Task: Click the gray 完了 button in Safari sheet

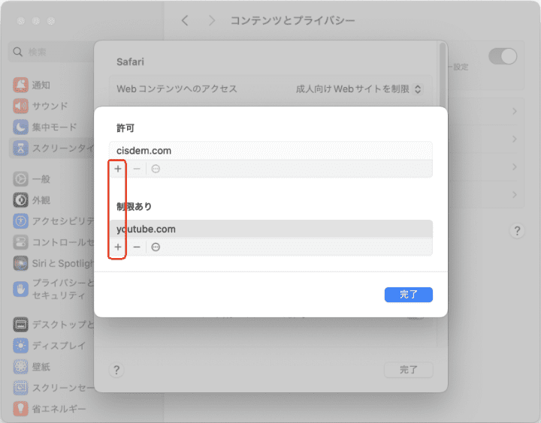Action: 409,370
